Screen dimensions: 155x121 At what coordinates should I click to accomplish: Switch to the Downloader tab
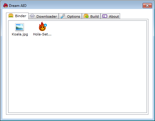point(44,16)
